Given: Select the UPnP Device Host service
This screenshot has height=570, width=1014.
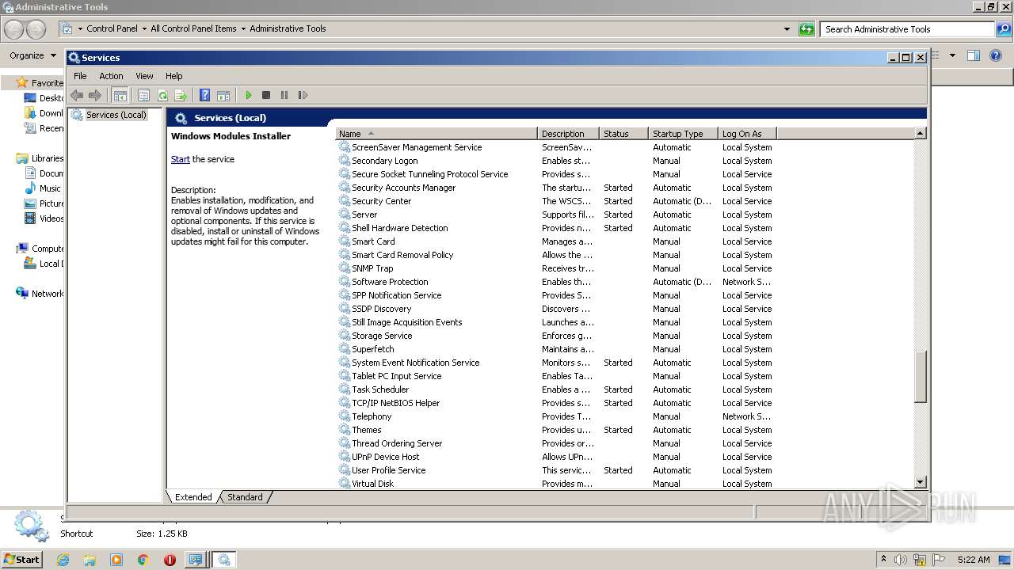Looking at the screenshot, I should (x=556, y=457).
